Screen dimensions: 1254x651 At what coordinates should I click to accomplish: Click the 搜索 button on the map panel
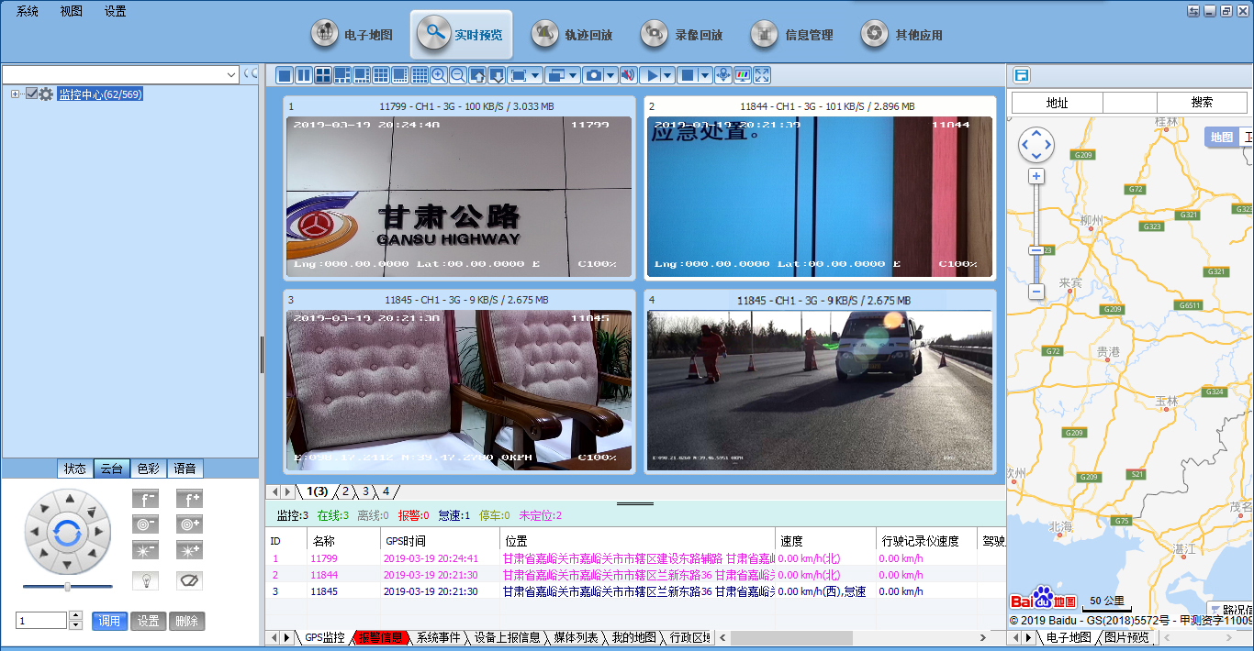pos(1201,103)
